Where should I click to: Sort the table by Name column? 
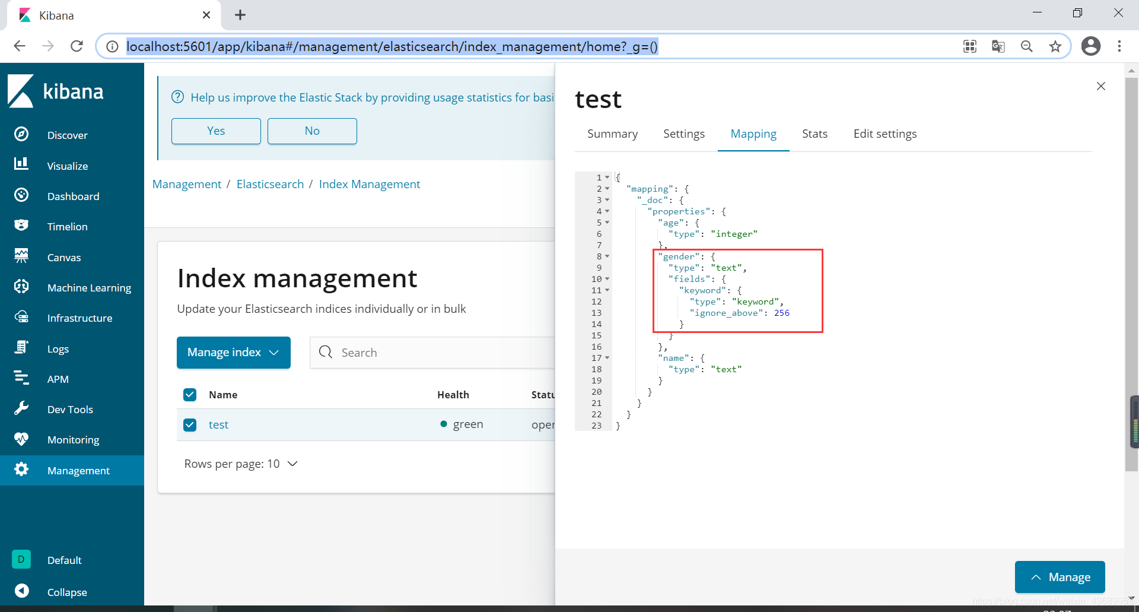[223, 395]
